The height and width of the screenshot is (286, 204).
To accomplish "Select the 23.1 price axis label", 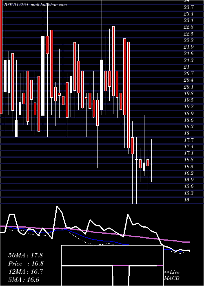I will pos(188,20).
